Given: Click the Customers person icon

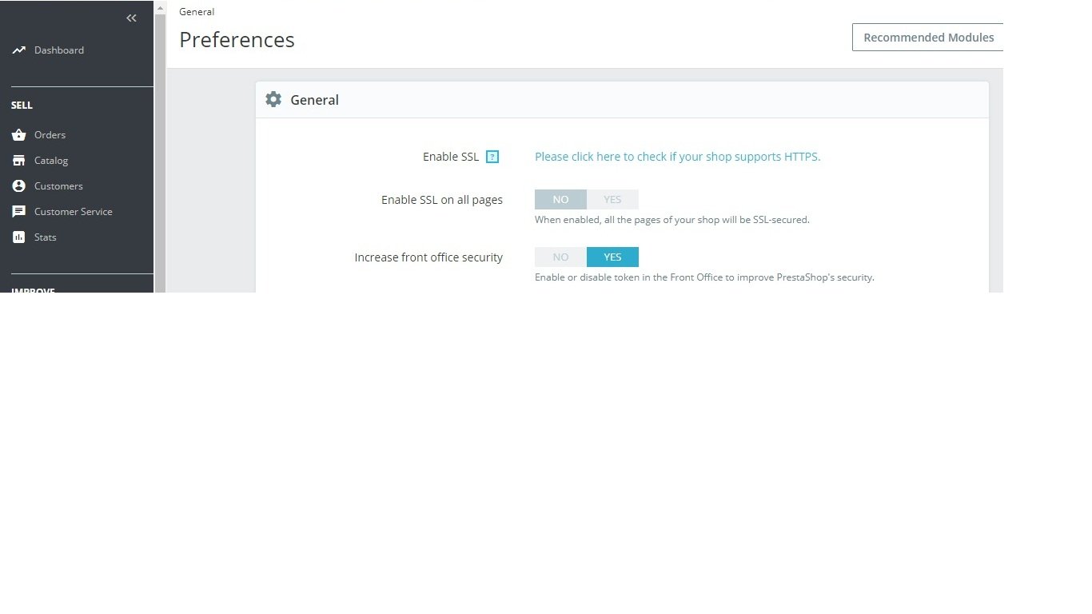Looking at the screenshot, I should click(x=19, y=186).
